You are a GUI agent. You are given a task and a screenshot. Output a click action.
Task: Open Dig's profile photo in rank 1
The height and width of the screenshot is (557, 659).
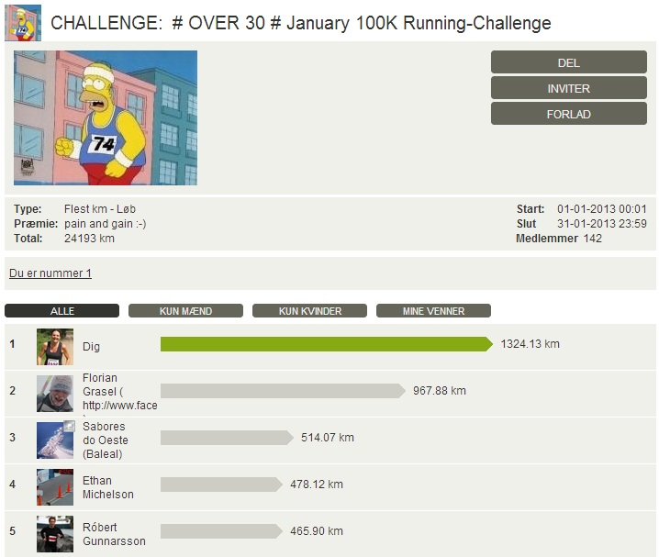pyautogui.click(x=55, y=347)
